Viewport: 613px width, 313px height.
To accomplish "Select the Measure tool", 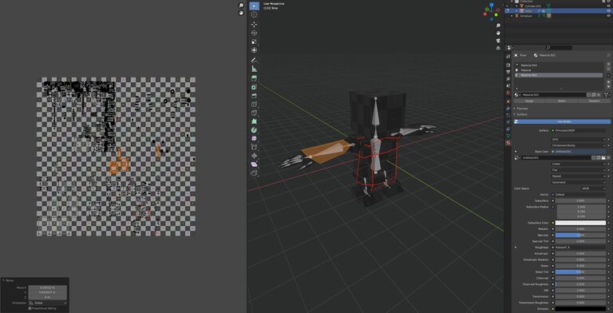I will point(254,69).
